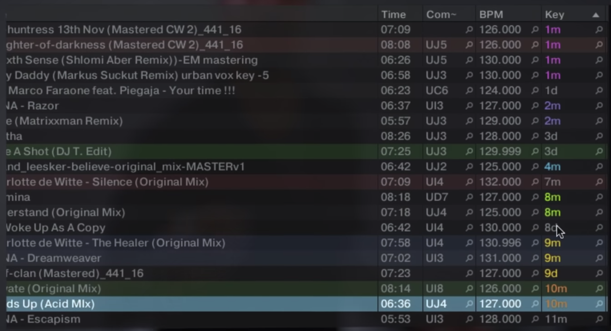Sort tracks by Time column header
This screenshot has width=611, height=331.
tap(393, 15)
